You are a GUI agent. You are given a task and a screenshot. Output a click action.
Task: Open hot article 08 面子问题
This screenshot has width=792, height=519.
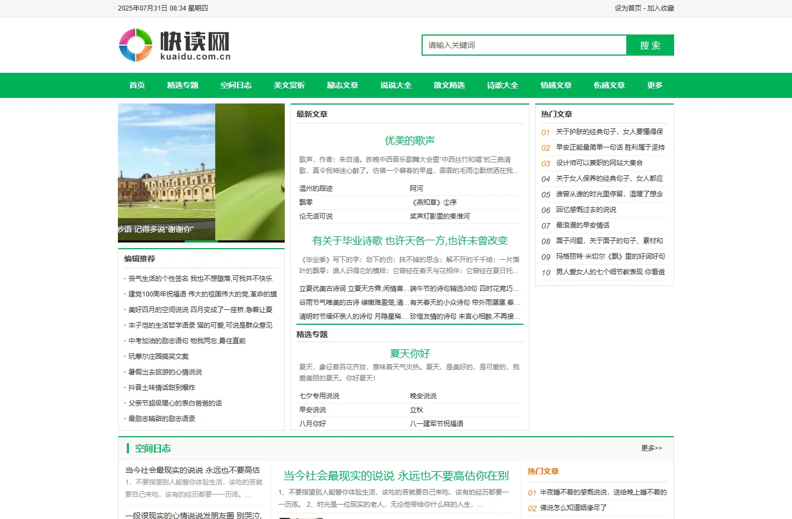click(x=610, y=241)
